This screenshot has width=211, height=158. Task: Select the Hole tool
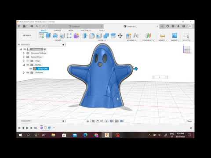[62, 36]
